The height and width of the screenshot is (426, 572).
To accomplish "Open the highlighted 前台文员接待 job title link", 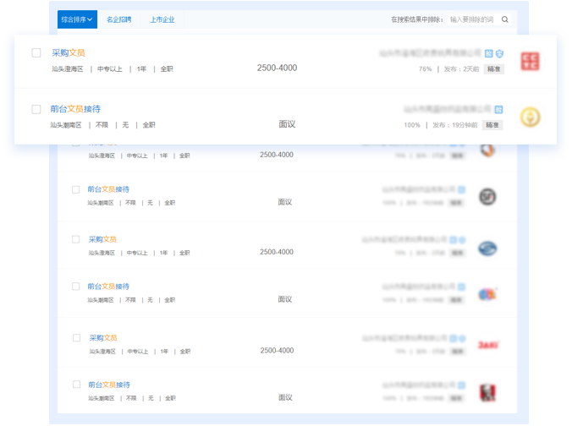I will pos(75,109).
